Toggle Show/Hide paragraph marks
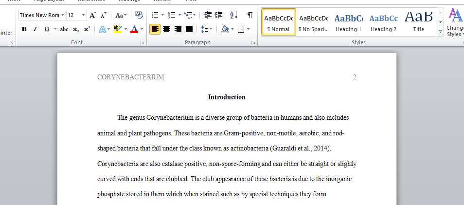Viewport: 464px width, 205px height. (250, 15)
